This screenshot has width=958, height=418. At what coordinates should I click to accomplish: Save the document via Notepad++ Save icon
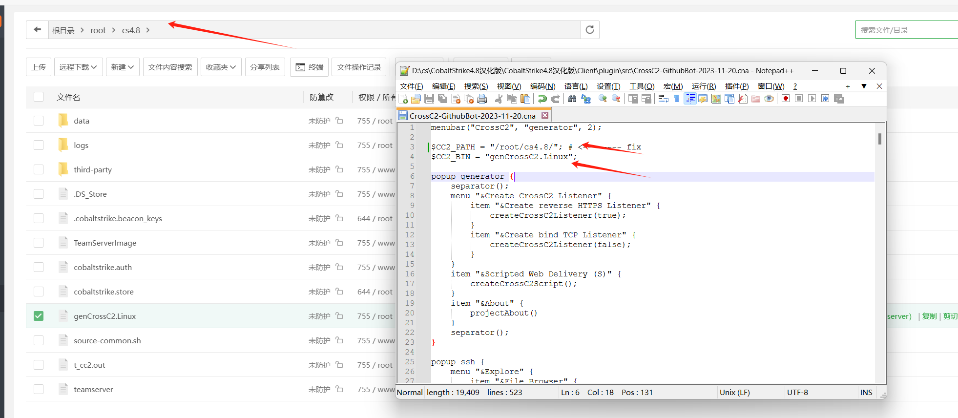429,99
